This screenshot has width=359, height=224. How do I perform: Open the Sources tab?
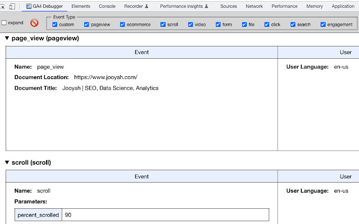pos(228,6)
